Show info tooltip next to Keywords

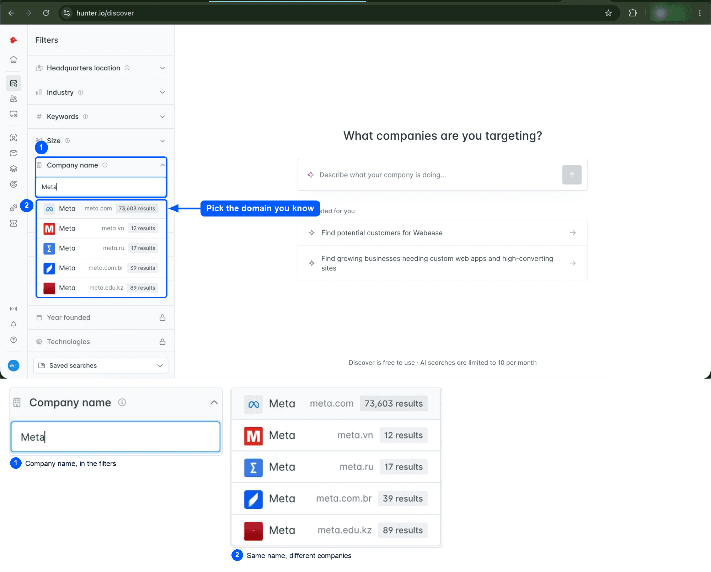85,117
